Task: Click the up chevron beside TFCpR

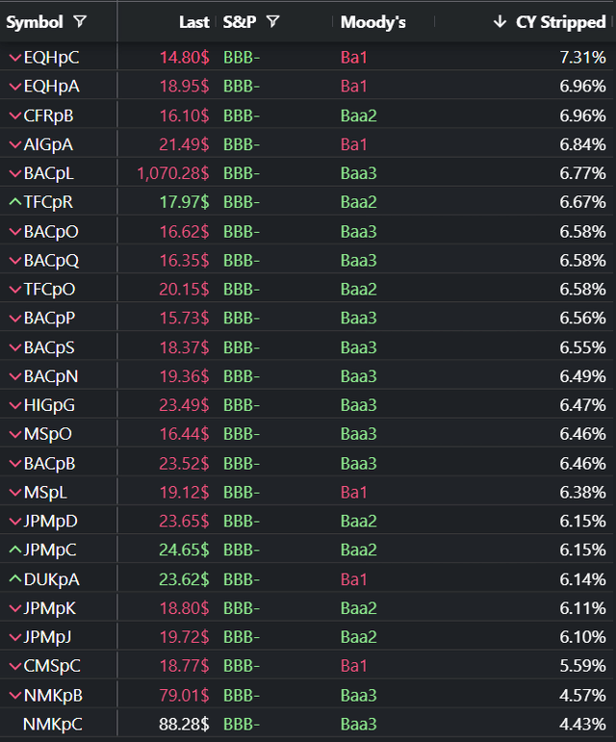Action: point(13,202)
